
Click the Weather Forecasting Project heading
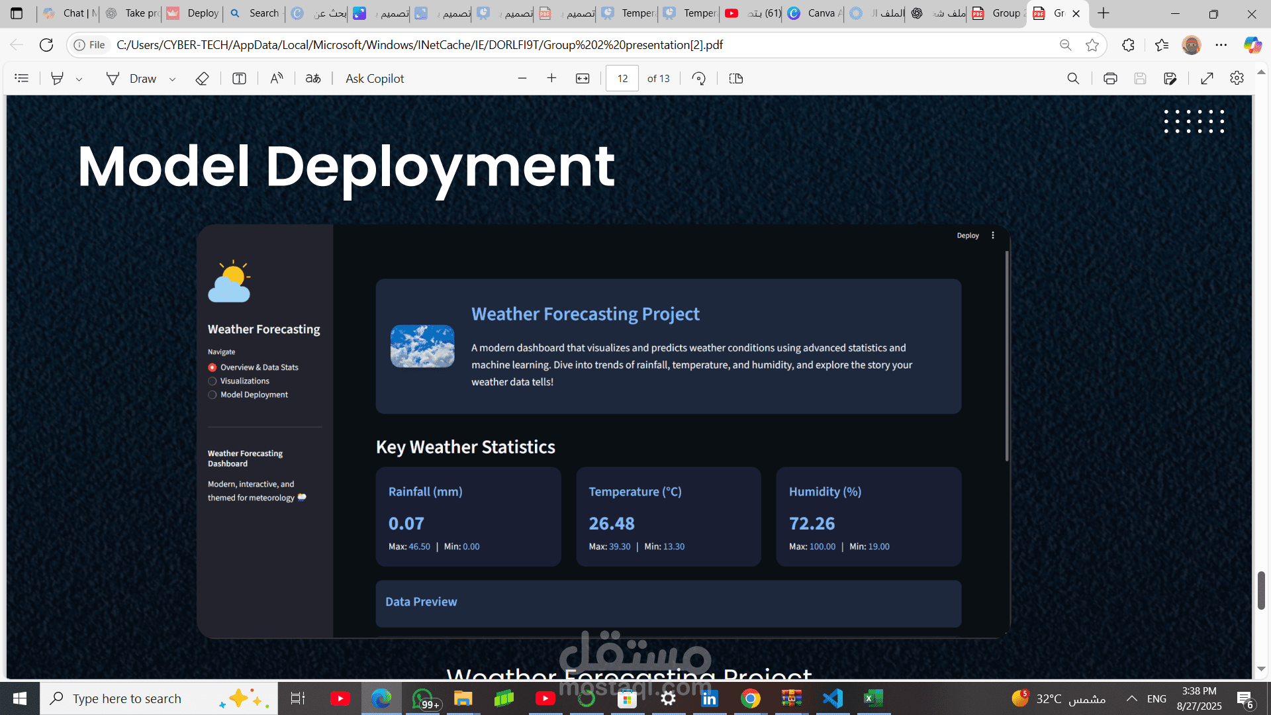585,314
